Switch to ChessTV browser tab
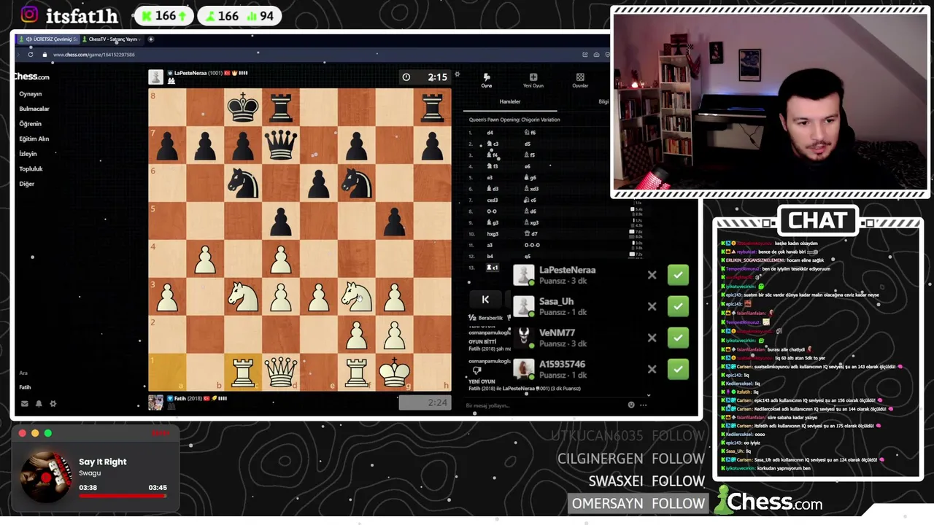934x525 pixels. point(112,39)
